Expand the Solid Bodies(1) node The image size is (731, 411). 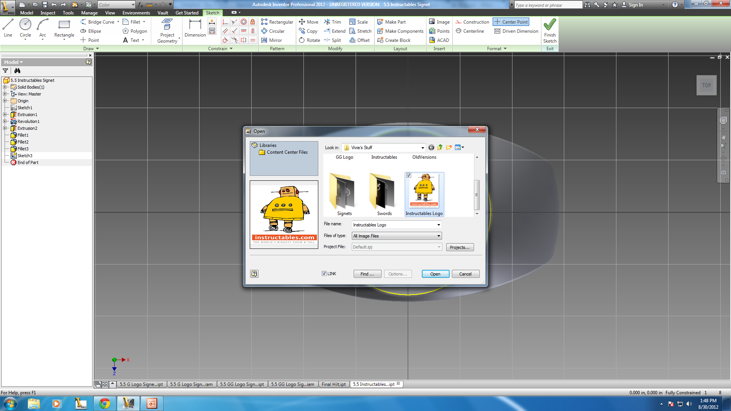(x=5, y=87)
